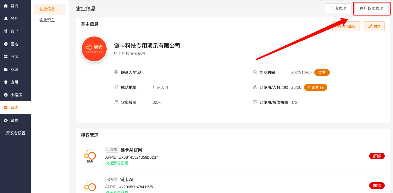Viewport: 393px width, 193px height.
Task: Open the 商城 shop bag icon
Action: pos(6,69)
